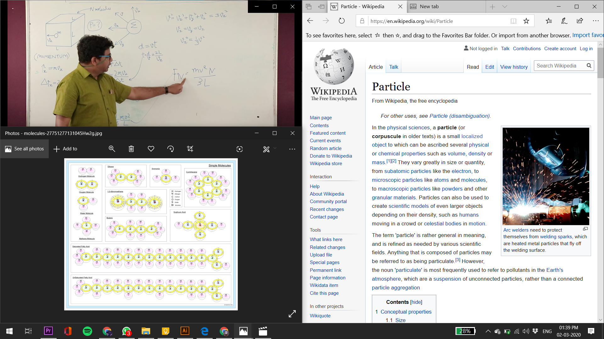Open the Windows Start menu
This screenshot has width=604, height=339.
[x=9, y=331]
